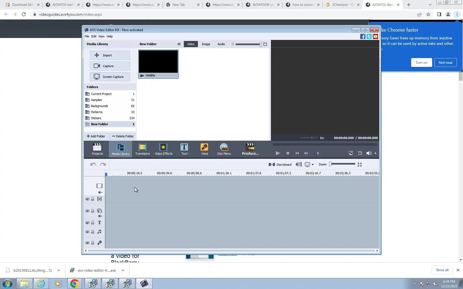Click the Import button

tap(110, 55)
